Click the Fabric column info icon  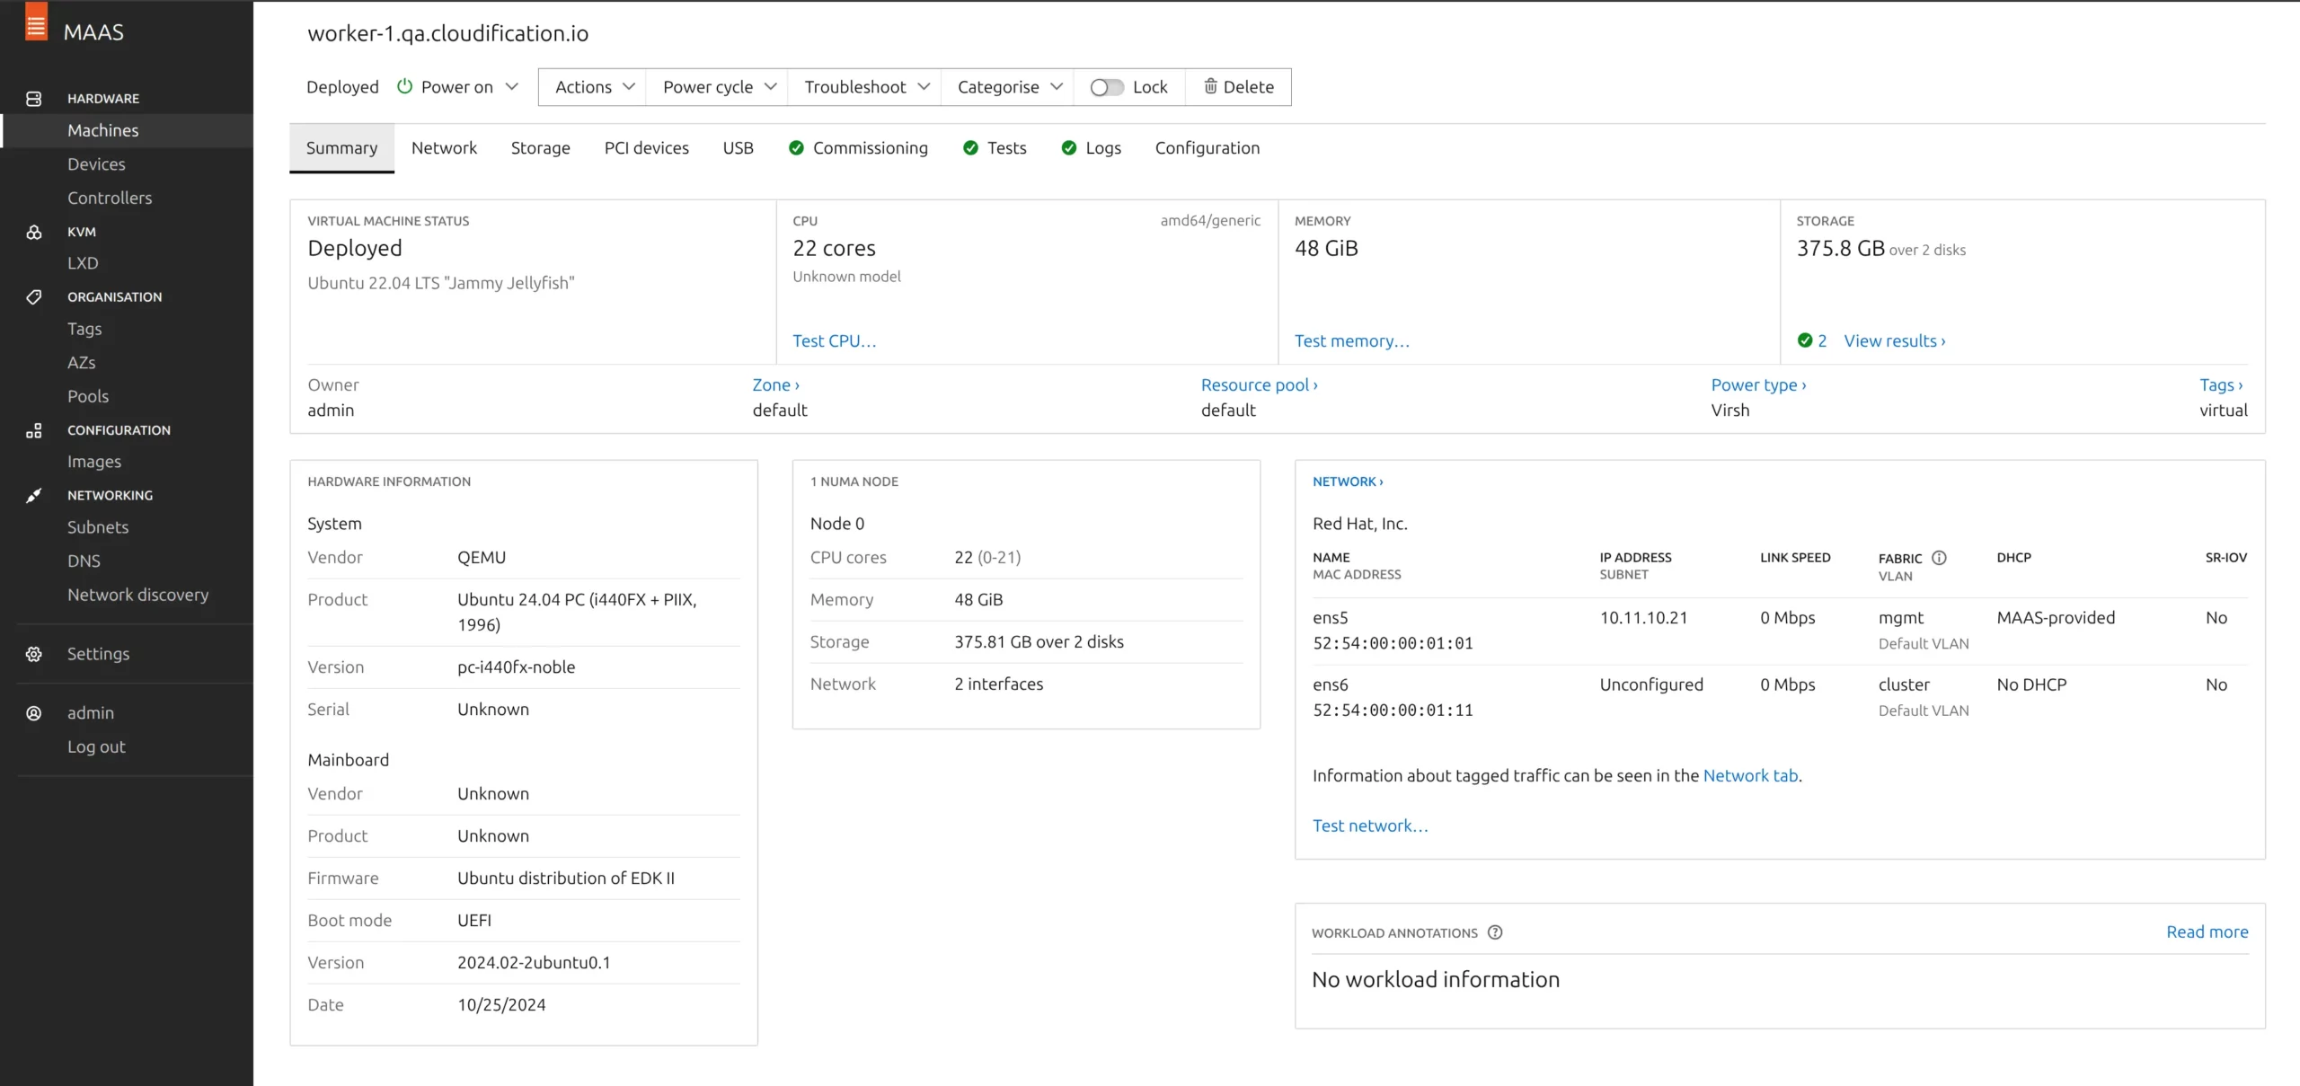(x=1939, y=558)
